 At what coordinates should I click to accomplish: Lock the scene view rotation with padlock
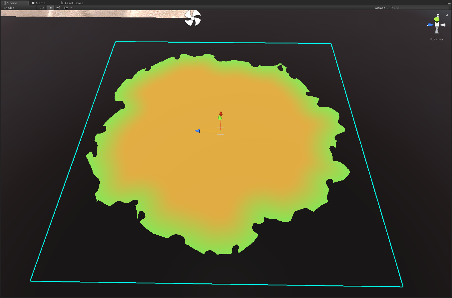tap(447, 15)
